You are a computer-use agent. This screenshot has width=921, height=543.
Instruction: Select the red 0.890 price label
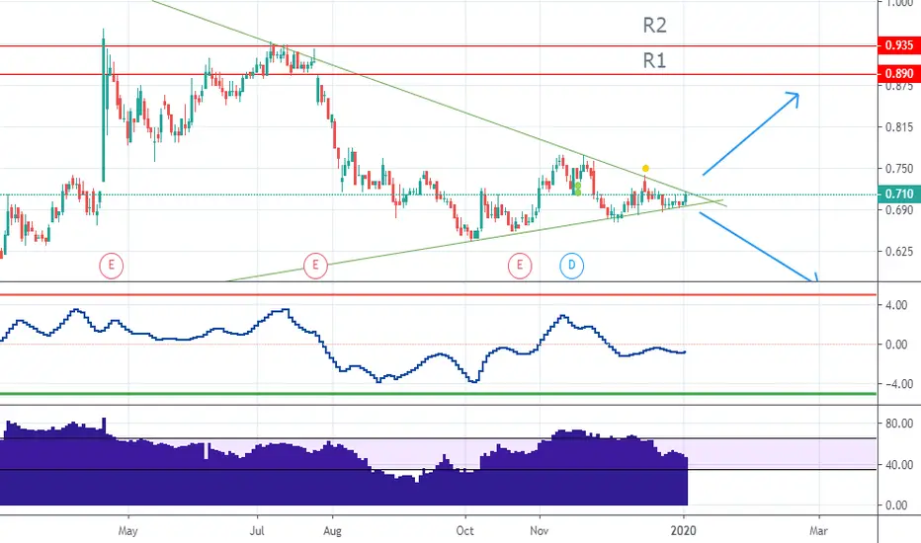[898, 73]
